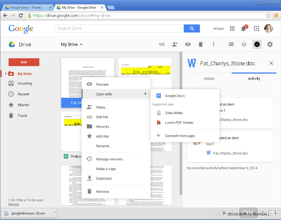Viewport: 281px width, 220px height.
Task: Open Recent in the sidebar
Action: coord(23,94)
